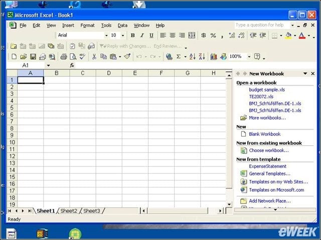Screen dimensions: 321x240
Task: Open Font Color dropdown arrow
Action: [x=309, y=35]
